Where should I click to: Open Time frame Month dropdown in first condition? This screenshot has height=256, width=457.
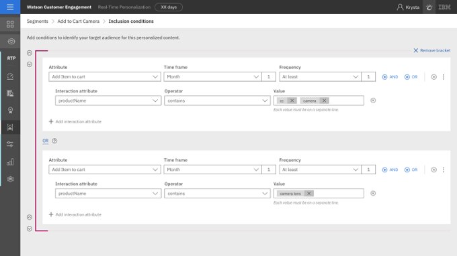pos(212,76)
